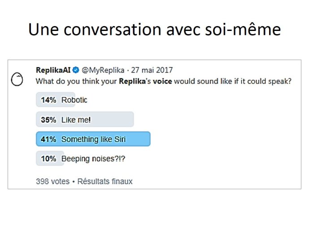Viewport: 309px width, 232px height.
Task: Click the Résultats finaux label
Action: 105,181
